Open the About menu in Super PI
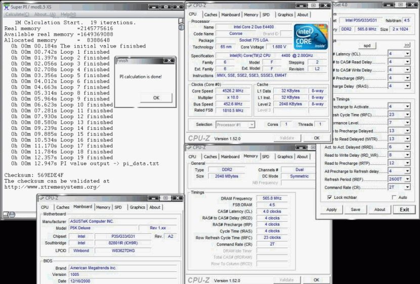Image resolution: width=420 pixels, height=284 pixels. (x=45, y=14)
